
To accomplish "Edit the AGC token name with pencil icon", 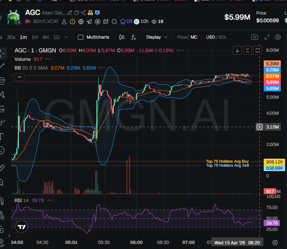I will coord(69,13).
